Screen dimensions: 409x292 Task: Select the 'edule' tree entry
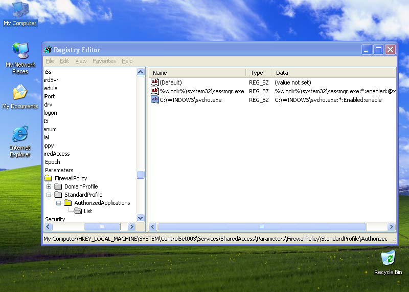51,88
